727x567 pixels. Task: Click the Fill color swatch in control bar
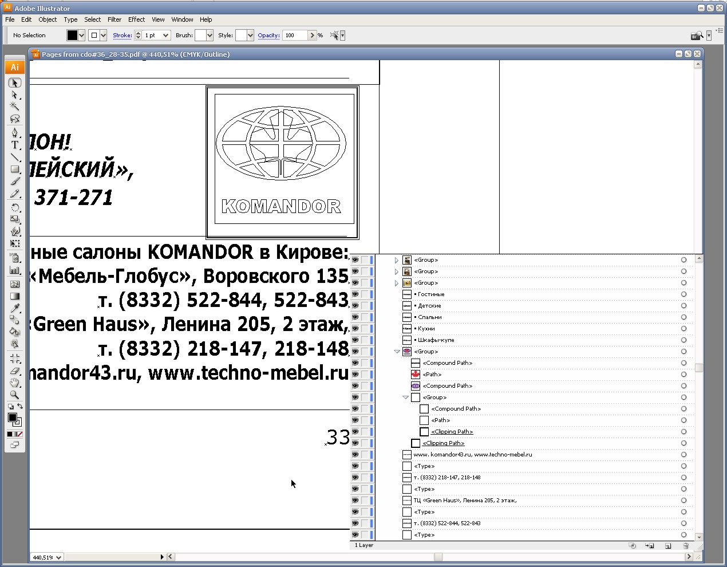click(x=72, y=36)
